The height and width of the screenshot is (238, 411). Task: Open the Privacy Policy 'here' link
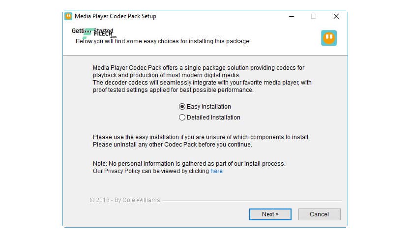coord(216,171)
